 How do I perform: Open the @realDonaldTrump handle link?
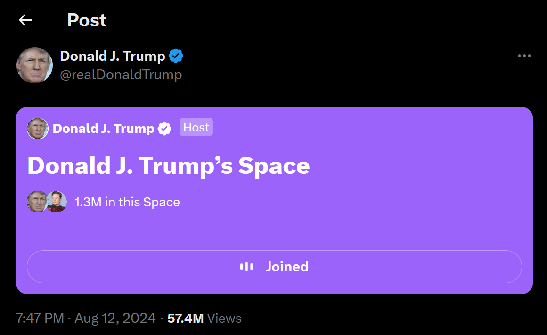click(x=121, y=74)
